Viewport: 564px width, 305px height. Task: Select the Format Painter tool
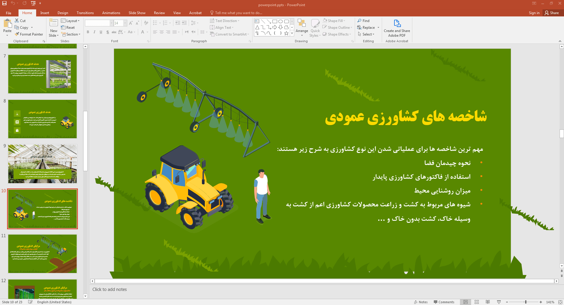coord(29,34)
